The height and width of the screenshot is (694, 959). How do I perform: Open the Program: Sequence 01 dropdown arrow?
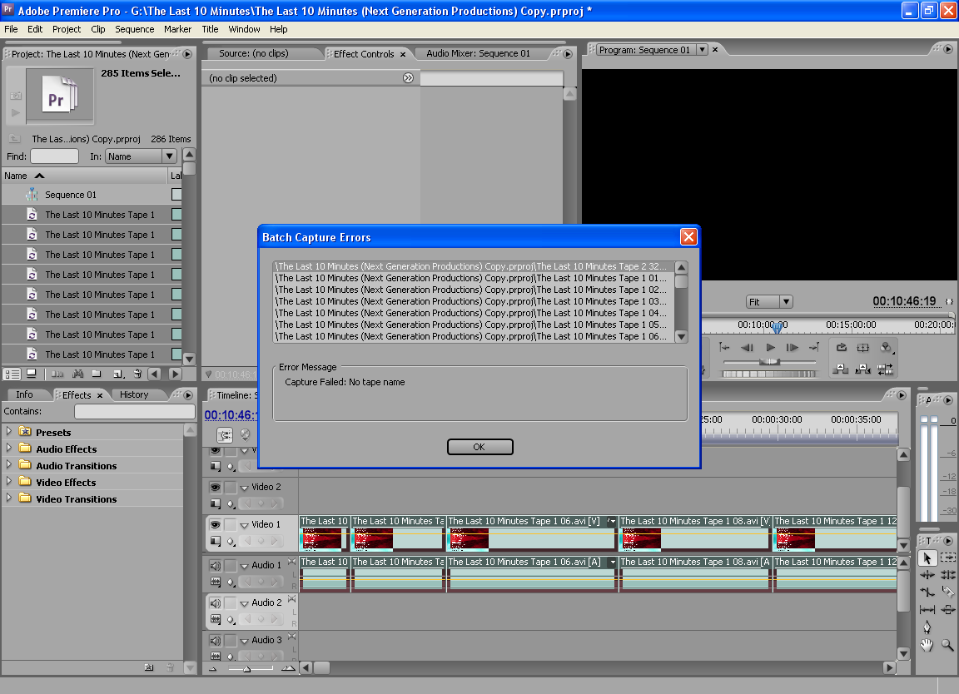tap(702, 50)
